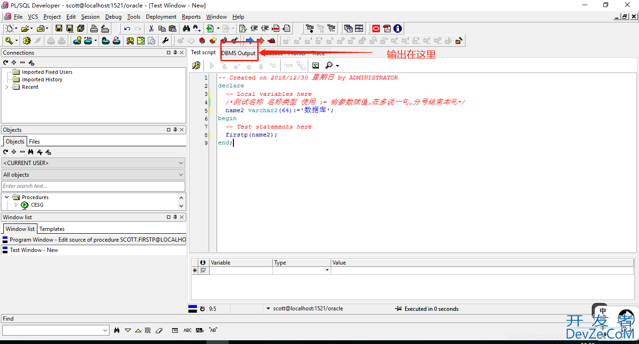This screenshot has width=639, height=344.
Task: Click the Paste clipboard icon
Action: coord(173,29)
